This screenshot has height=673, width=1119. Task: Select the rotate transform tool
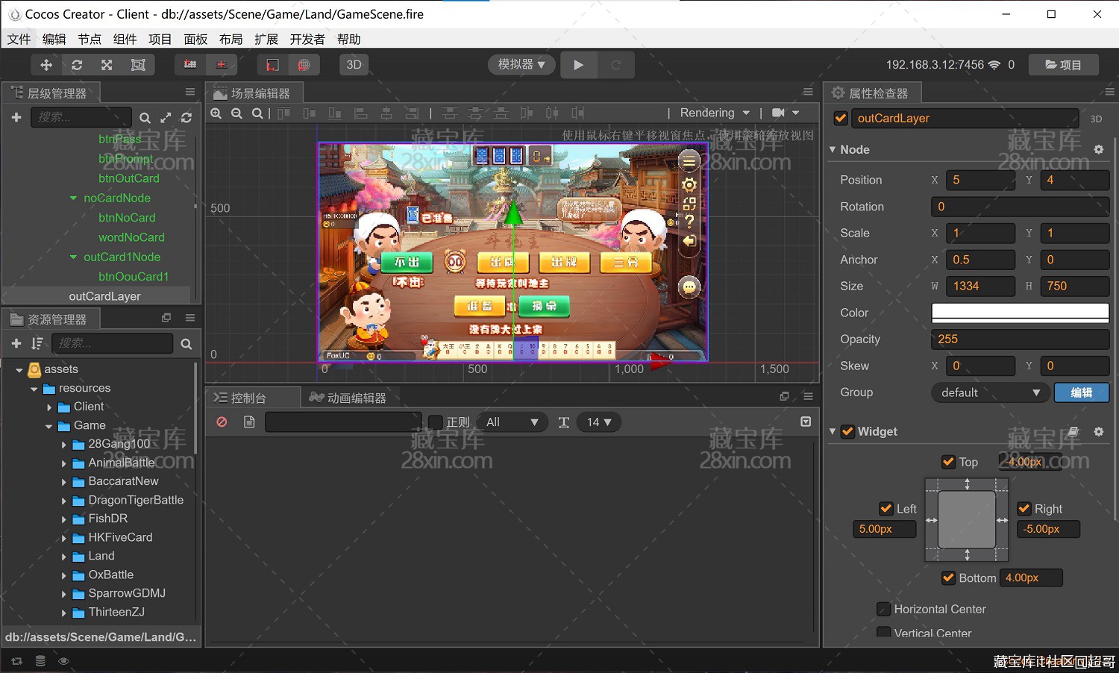pyautogui.click(x=77, y=65)
